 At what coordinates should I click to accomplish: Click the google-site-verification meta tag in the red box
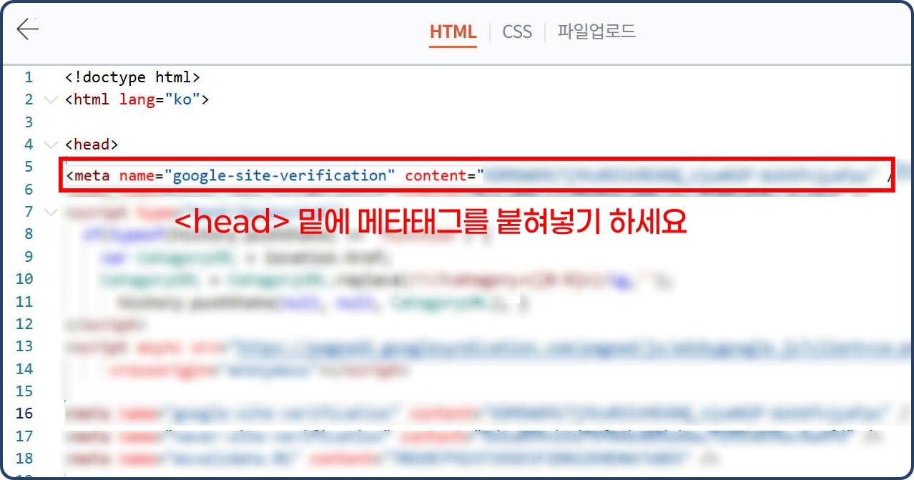[x=477, y=175]
